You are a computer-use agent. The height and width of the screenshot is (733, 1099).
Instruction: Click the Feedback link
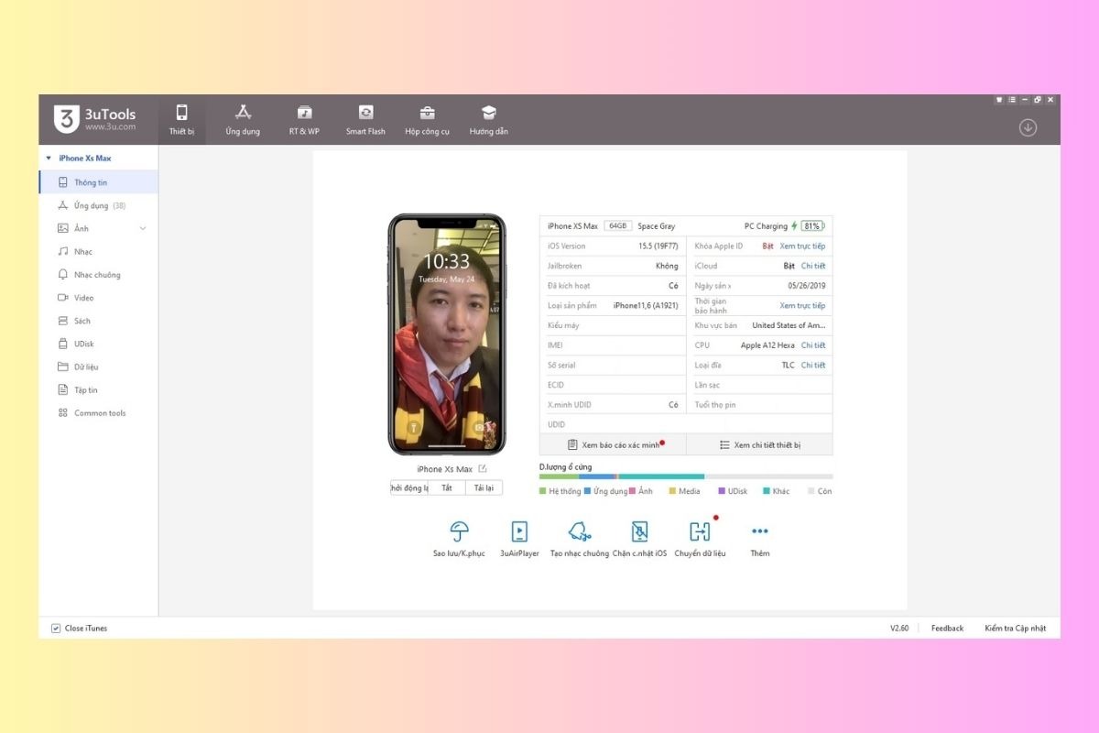947,629
